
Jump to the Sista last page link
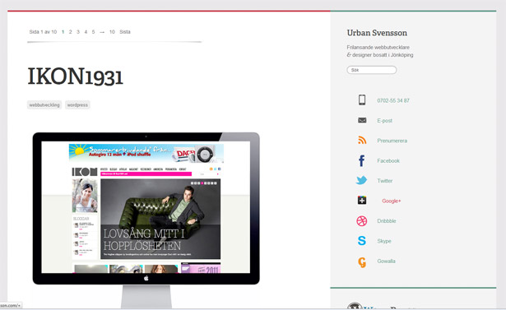coord(125,32)
